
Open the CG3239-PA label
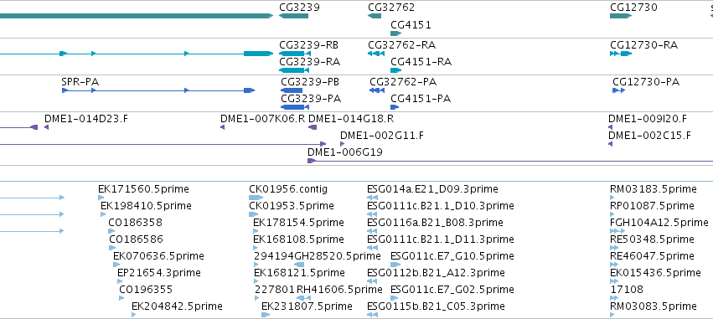311,99
